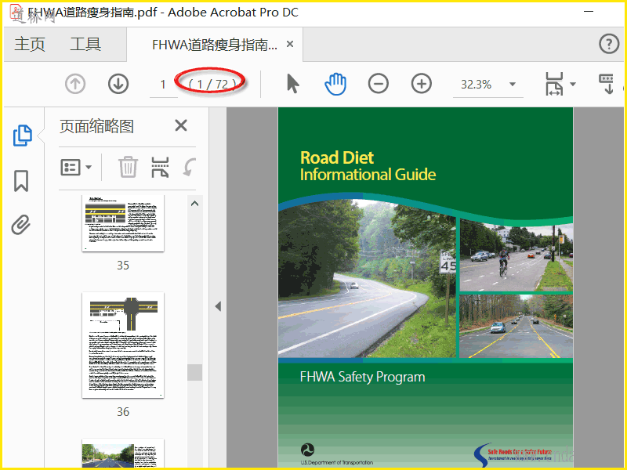Click the page label '36'
The width and height of the screenshot is (627, 470).
(123, 412)
